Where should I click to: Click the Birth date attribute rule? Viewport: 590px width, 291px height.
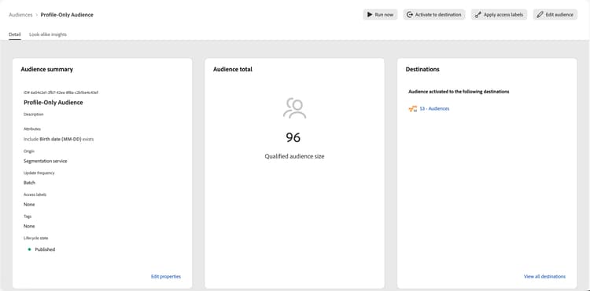click(x=59, y=139)
